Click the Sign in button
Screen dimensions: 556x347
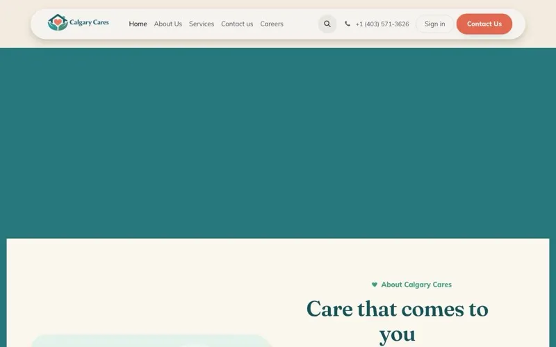coord(435,24)
